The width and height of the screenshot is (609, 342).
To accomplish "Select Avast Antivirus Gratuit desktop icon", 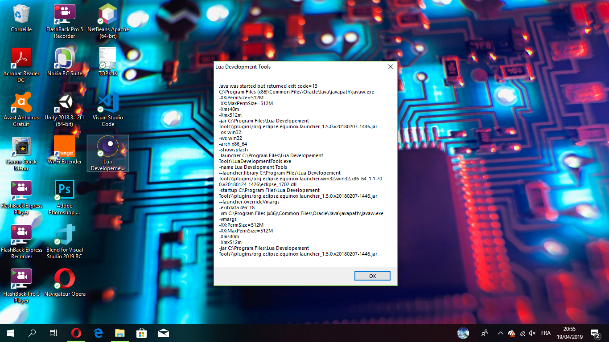I will (x=21, y=110).
